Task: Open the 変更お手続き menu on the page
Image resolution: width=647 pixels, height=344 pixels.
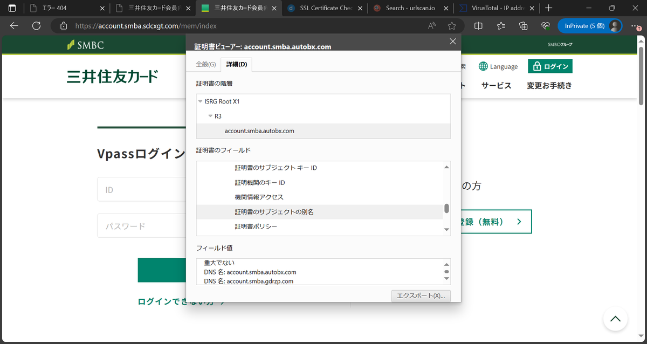Action: [549, 86]
